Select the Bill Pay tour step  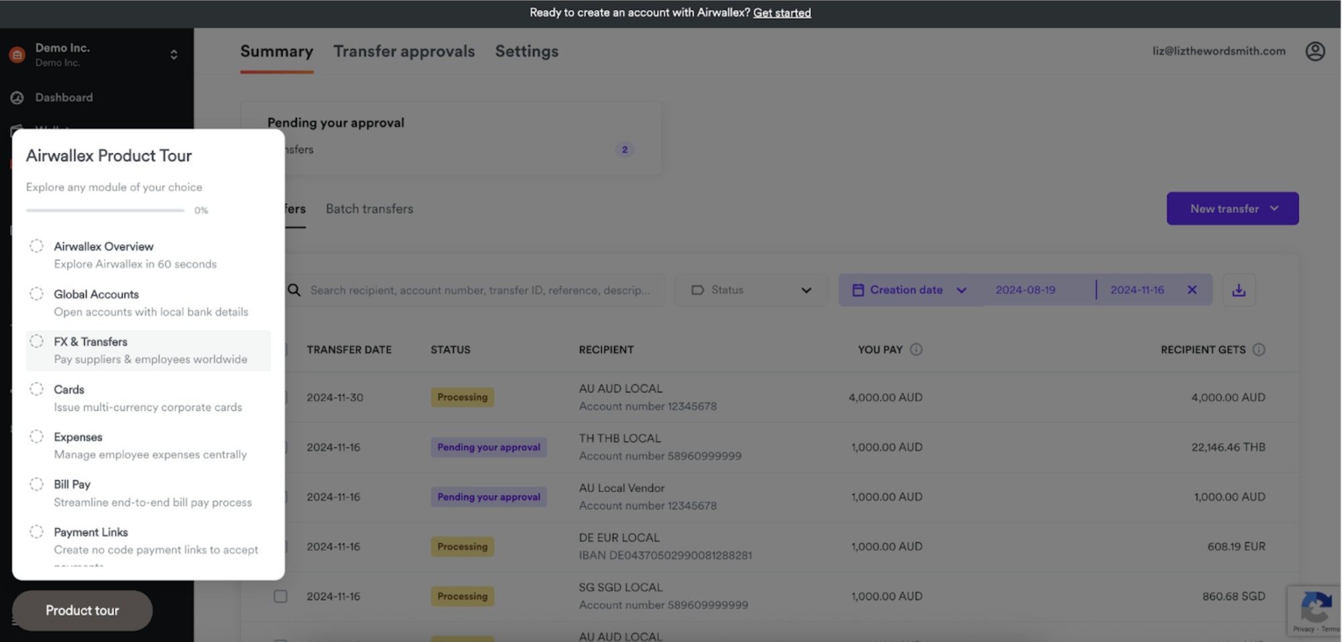(148, 493)
